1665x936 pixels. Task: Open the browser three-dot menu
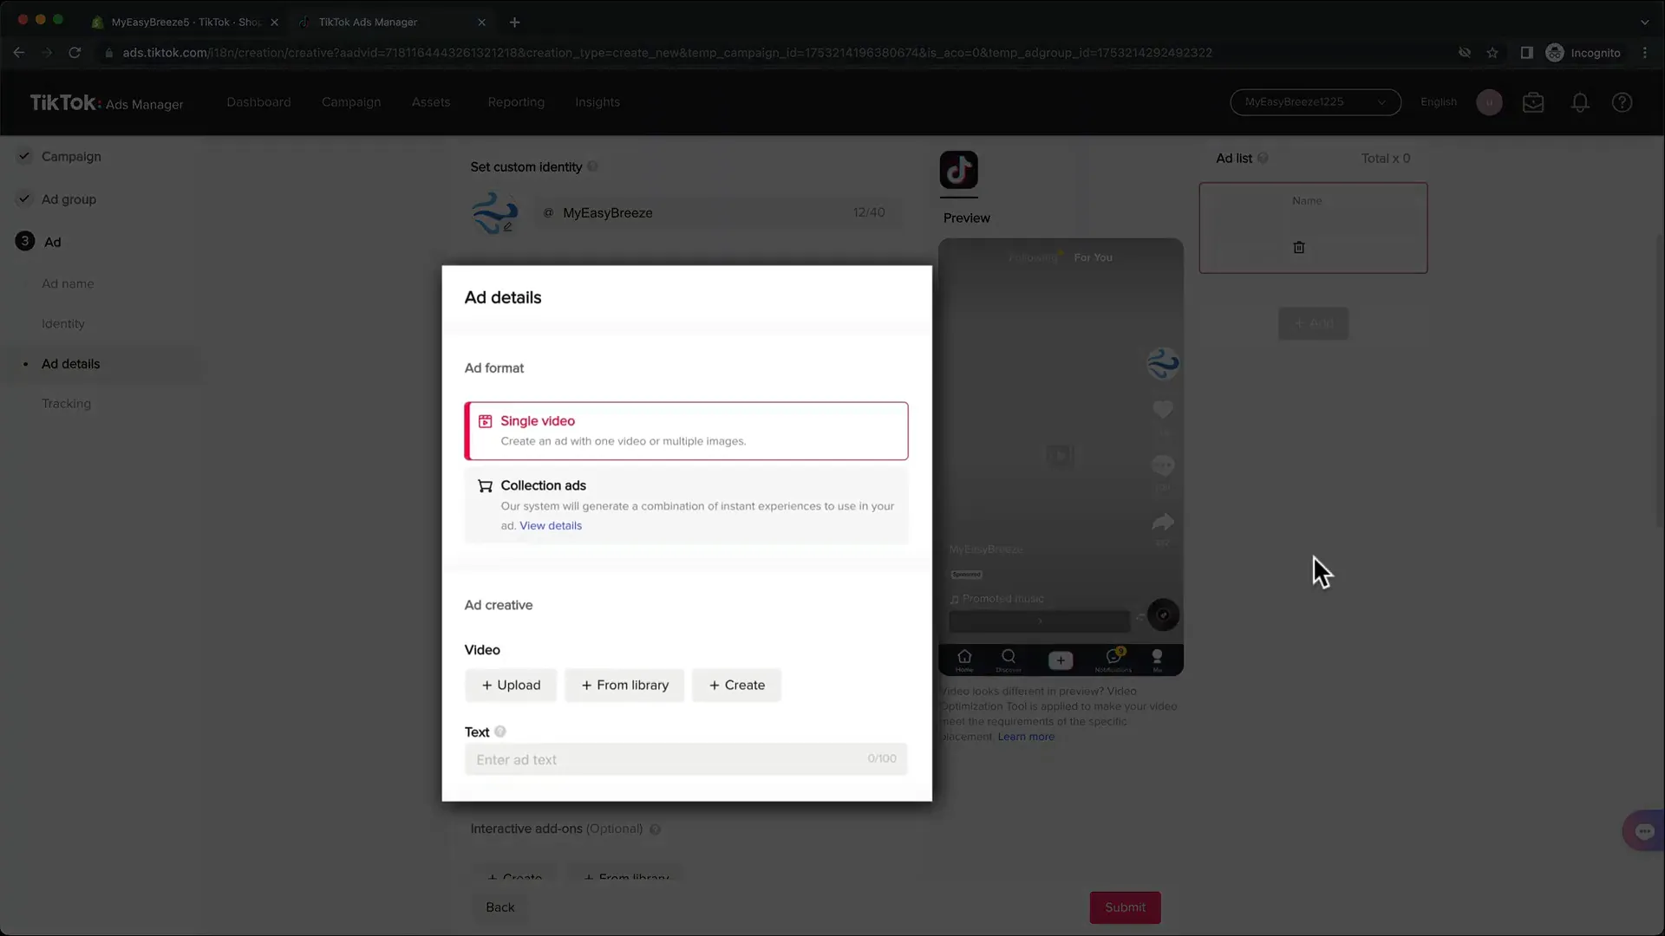point(1645,53)
